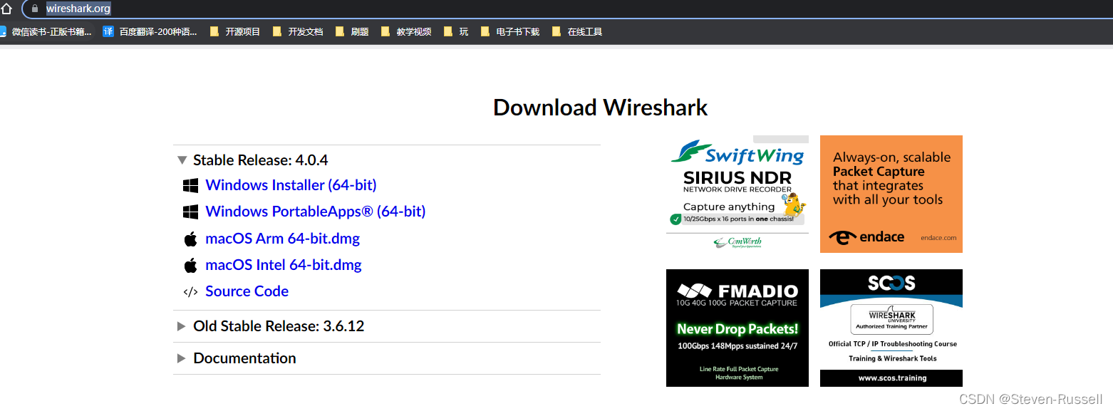Click the code brackets icon beside Source Code

190,292
